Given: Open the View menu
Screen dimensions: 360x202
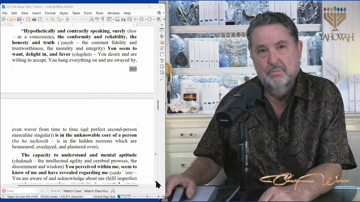Looking at the screenshot, I should [x=25, y=13].
